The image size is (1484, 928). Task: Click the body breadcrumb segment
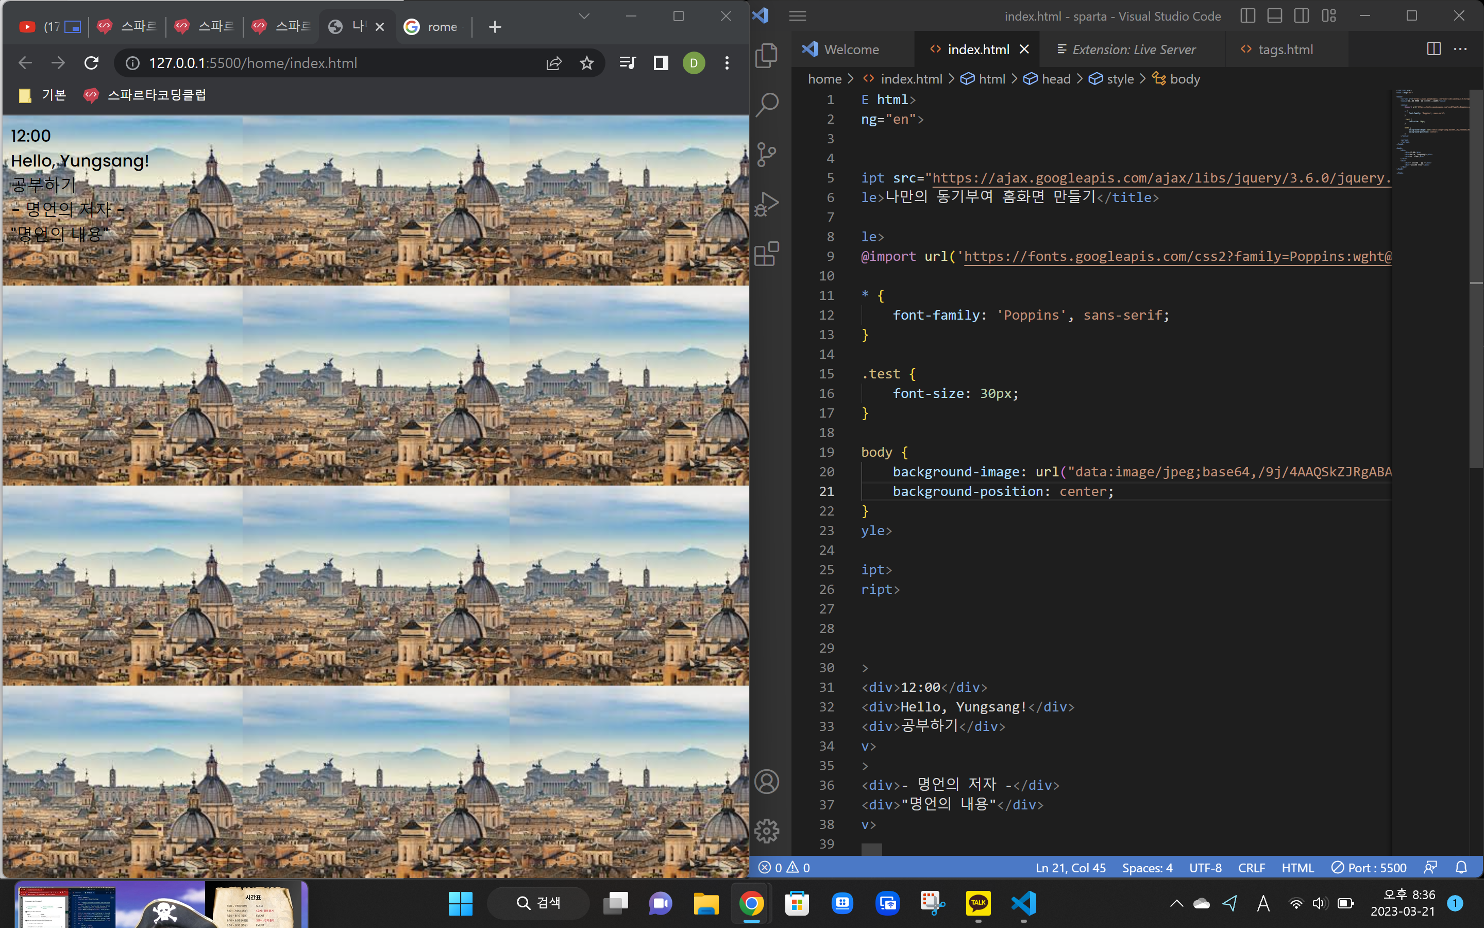(x=1176, y=78)
